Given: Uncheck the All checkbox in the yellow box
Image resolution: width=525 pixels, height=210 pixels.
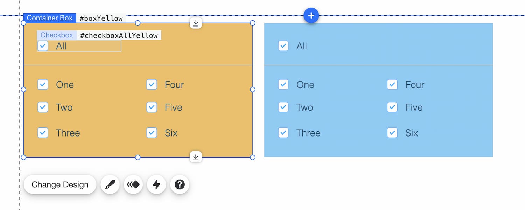Looking at the screenshot, I should point(43,46).
